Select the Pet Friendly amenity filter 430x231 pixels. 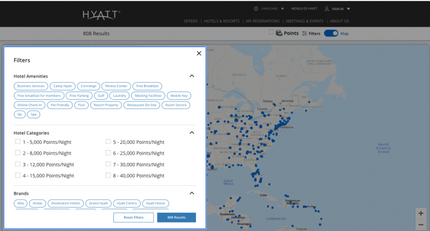(x=60, y=105)
